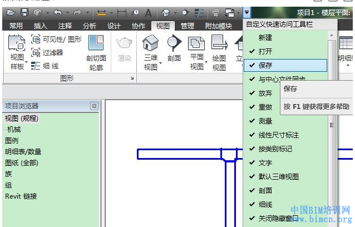Expand the 图形 panel dialog launcher arrow
This screenshot has width=355, height=227.
click(x=132, y=79)
